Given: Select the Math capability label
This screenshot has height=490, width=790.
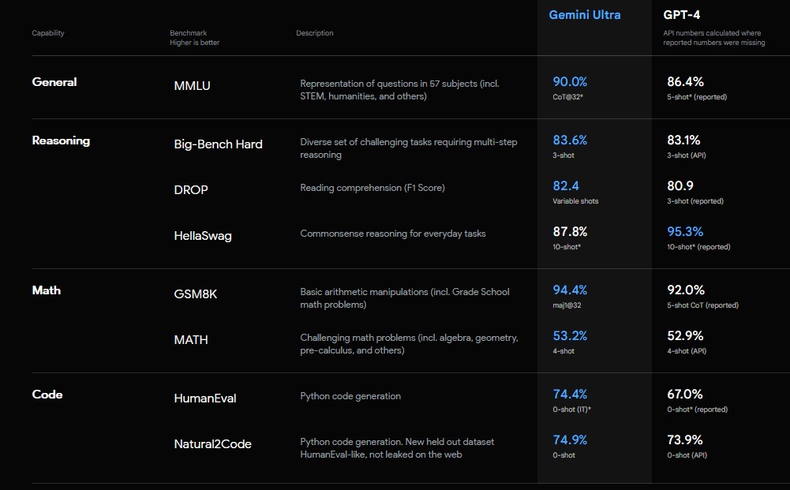Looking at the screenshot, I should point(47,290).
